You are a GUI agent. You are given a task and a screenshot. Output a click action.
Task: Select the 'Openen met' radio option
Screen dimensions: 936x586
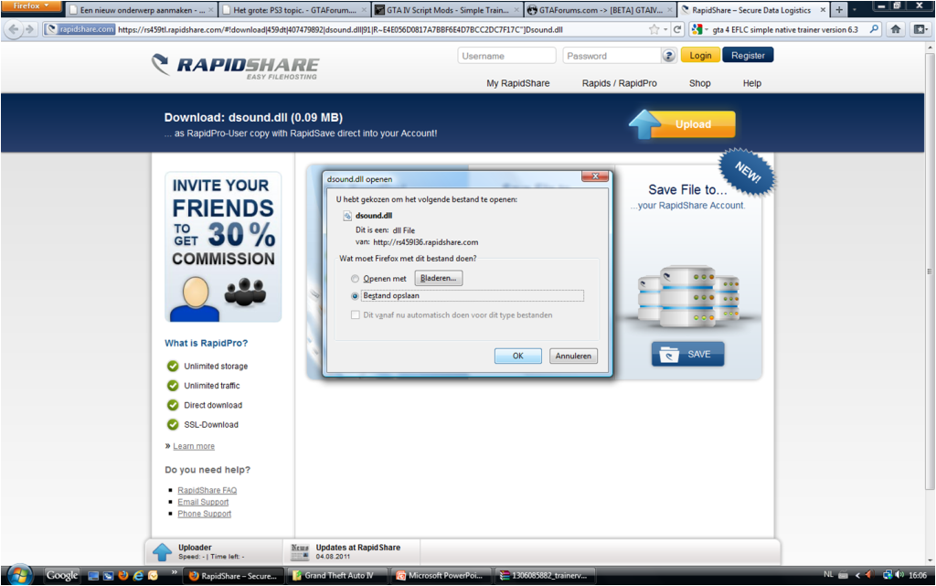[356, 279]
